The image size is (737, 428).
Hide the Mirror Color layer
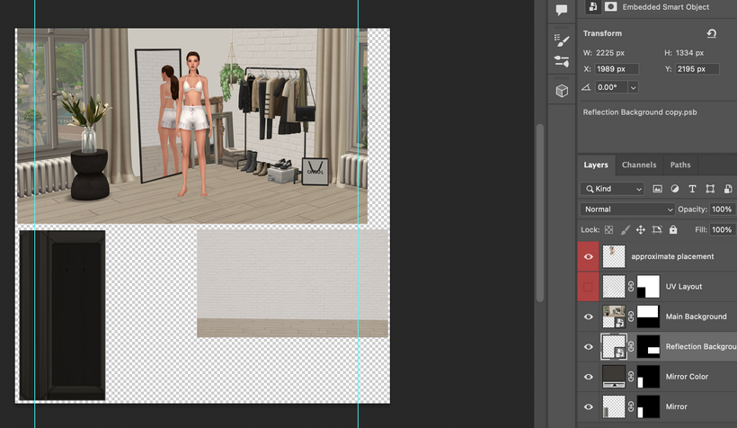(589, 377)
